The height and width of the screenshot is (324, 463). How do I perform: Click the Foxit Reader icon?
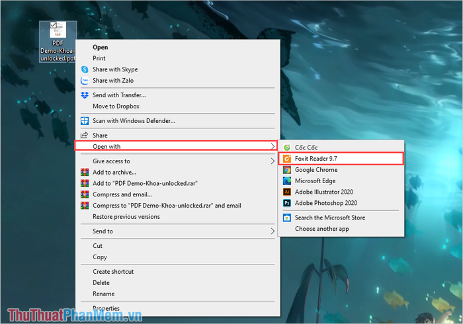(x=287, y=159)
